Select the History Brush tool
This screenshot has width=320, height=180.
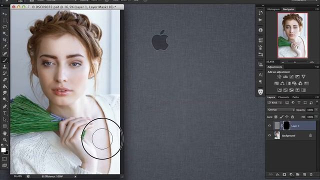(4, 73)
